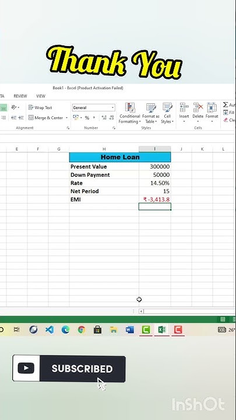This screenshot has height=420, width=236.
Task: Select column J header
Action: click(x=181, y=149)
